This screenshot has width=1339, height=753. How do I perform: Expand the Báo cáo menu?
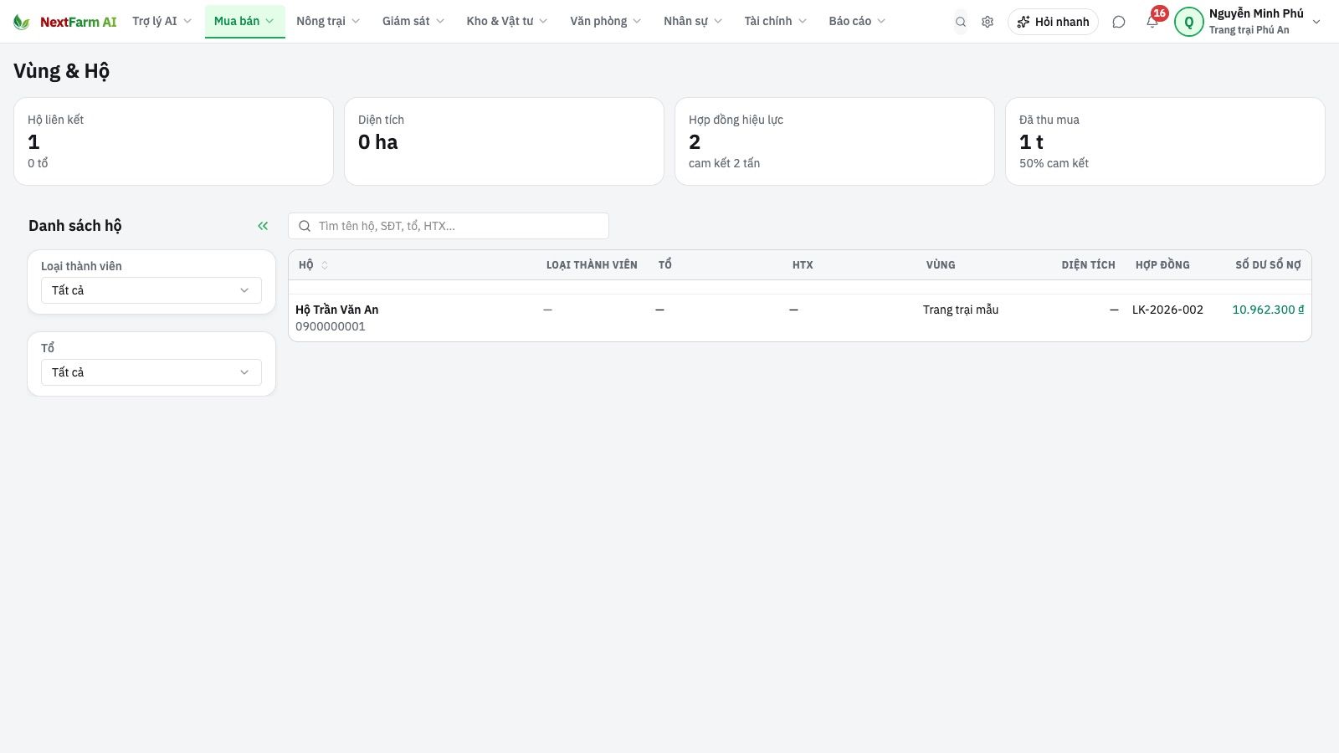click(x=857, y=21)
